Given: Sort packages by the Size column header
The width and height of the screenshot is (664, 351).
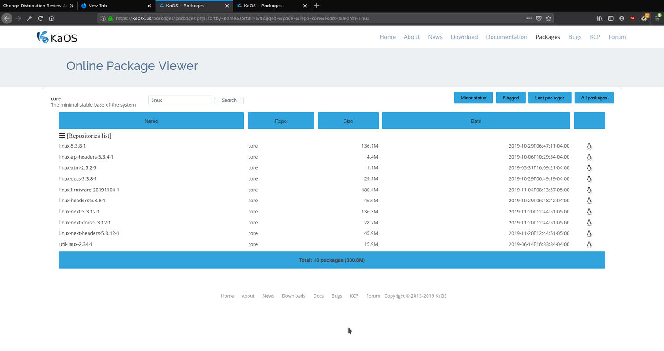Looking at the screenshot, I should 348,121.
